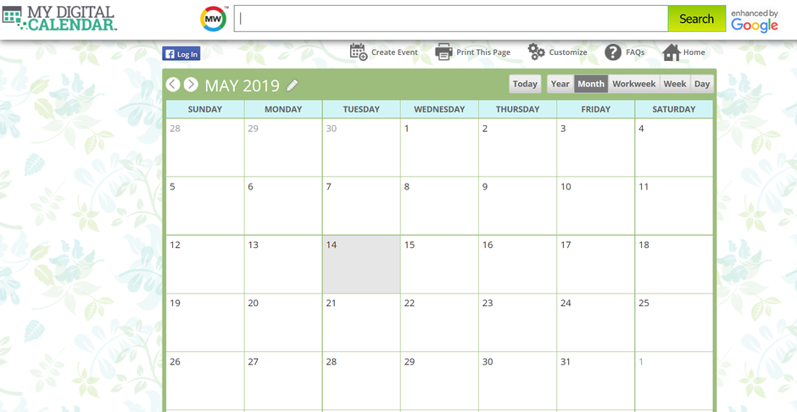Viewport: 797px width, 412px height.
Task: Click the Home house icon
Action: [x=672, y=52]
